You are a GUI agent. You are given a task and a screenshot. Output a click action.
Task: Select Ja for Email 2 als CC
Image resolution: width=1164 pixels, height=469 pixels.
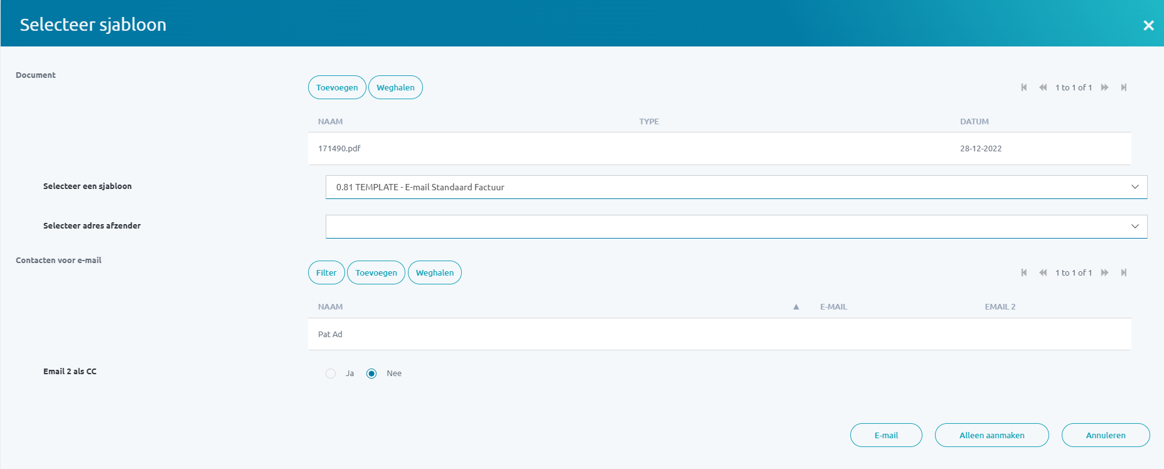point(331,374)
